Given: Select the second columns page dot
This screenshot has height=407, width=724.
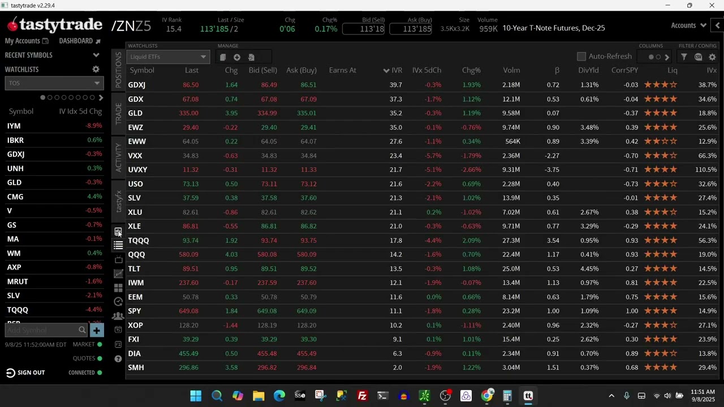Looking at the screenshot, I should [x=658, y=57].
